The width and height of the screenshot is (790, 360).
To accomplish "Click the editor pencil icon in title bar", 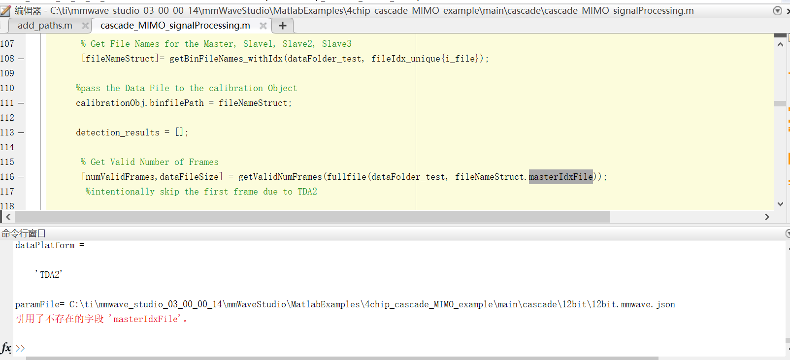I will click(5, 10).
